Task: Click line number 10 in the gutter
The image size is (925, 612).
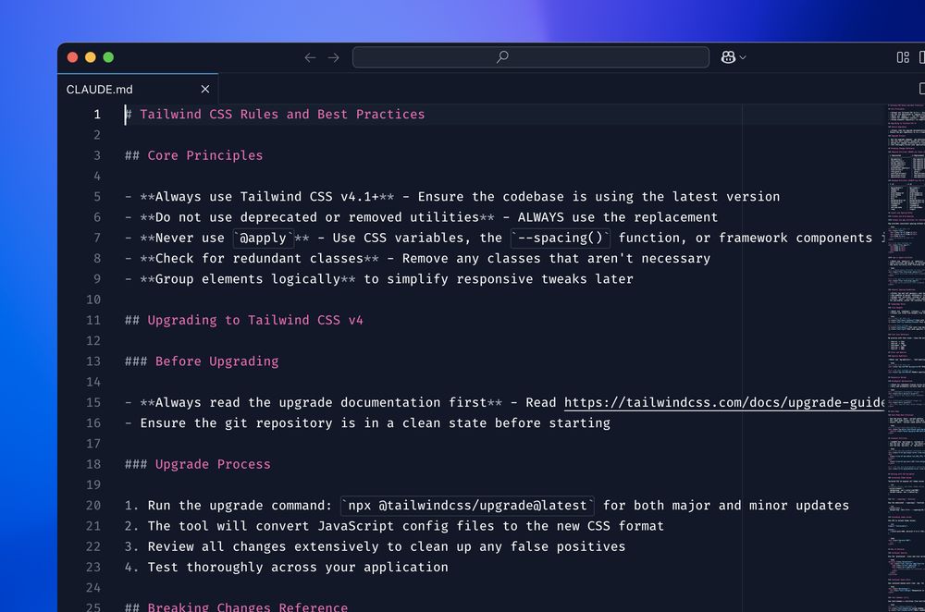Action: tap(93, 300)
